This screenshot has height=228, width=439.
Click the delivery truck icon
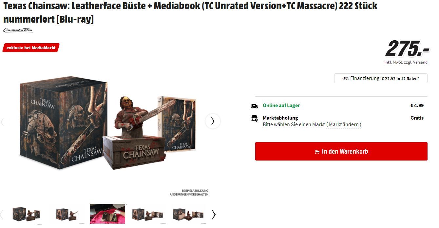click(x=254, y=106)
